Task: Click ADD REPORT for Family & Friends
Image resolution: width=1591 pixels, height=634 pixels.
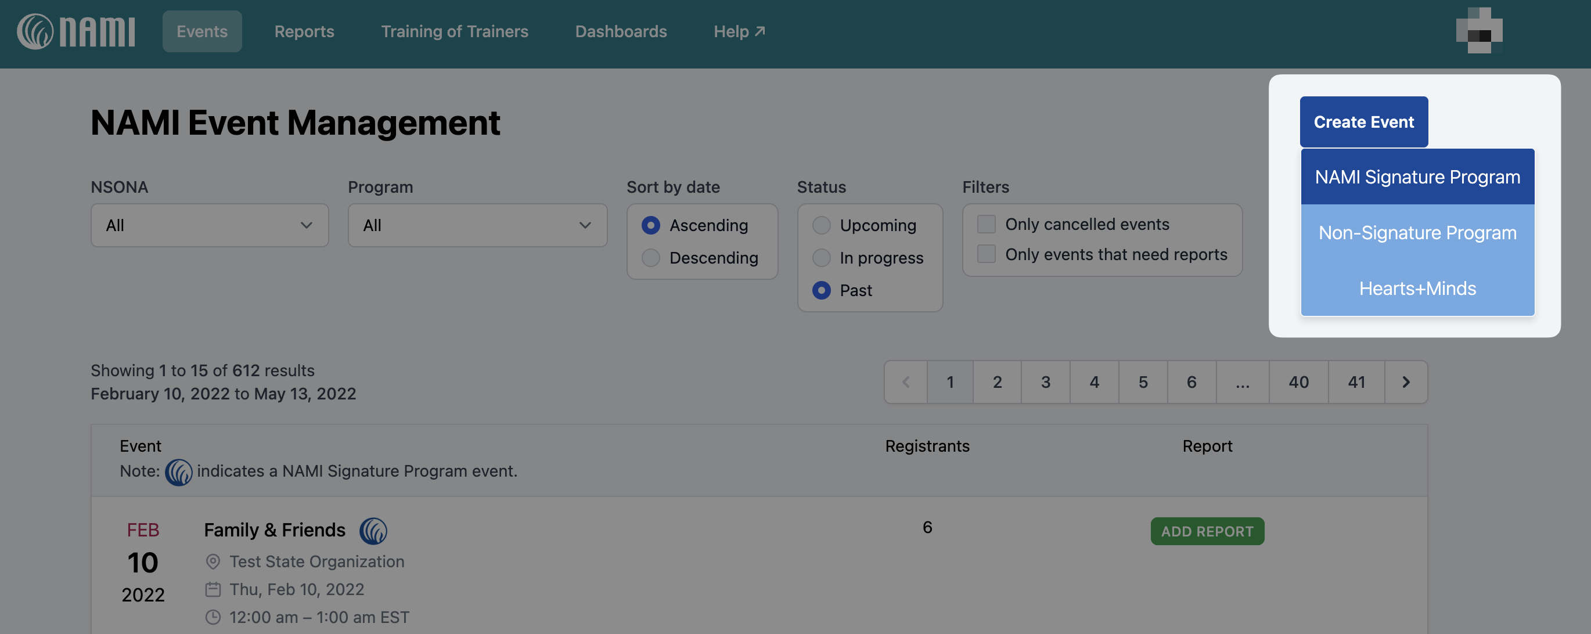Action: click(1207, 531)
